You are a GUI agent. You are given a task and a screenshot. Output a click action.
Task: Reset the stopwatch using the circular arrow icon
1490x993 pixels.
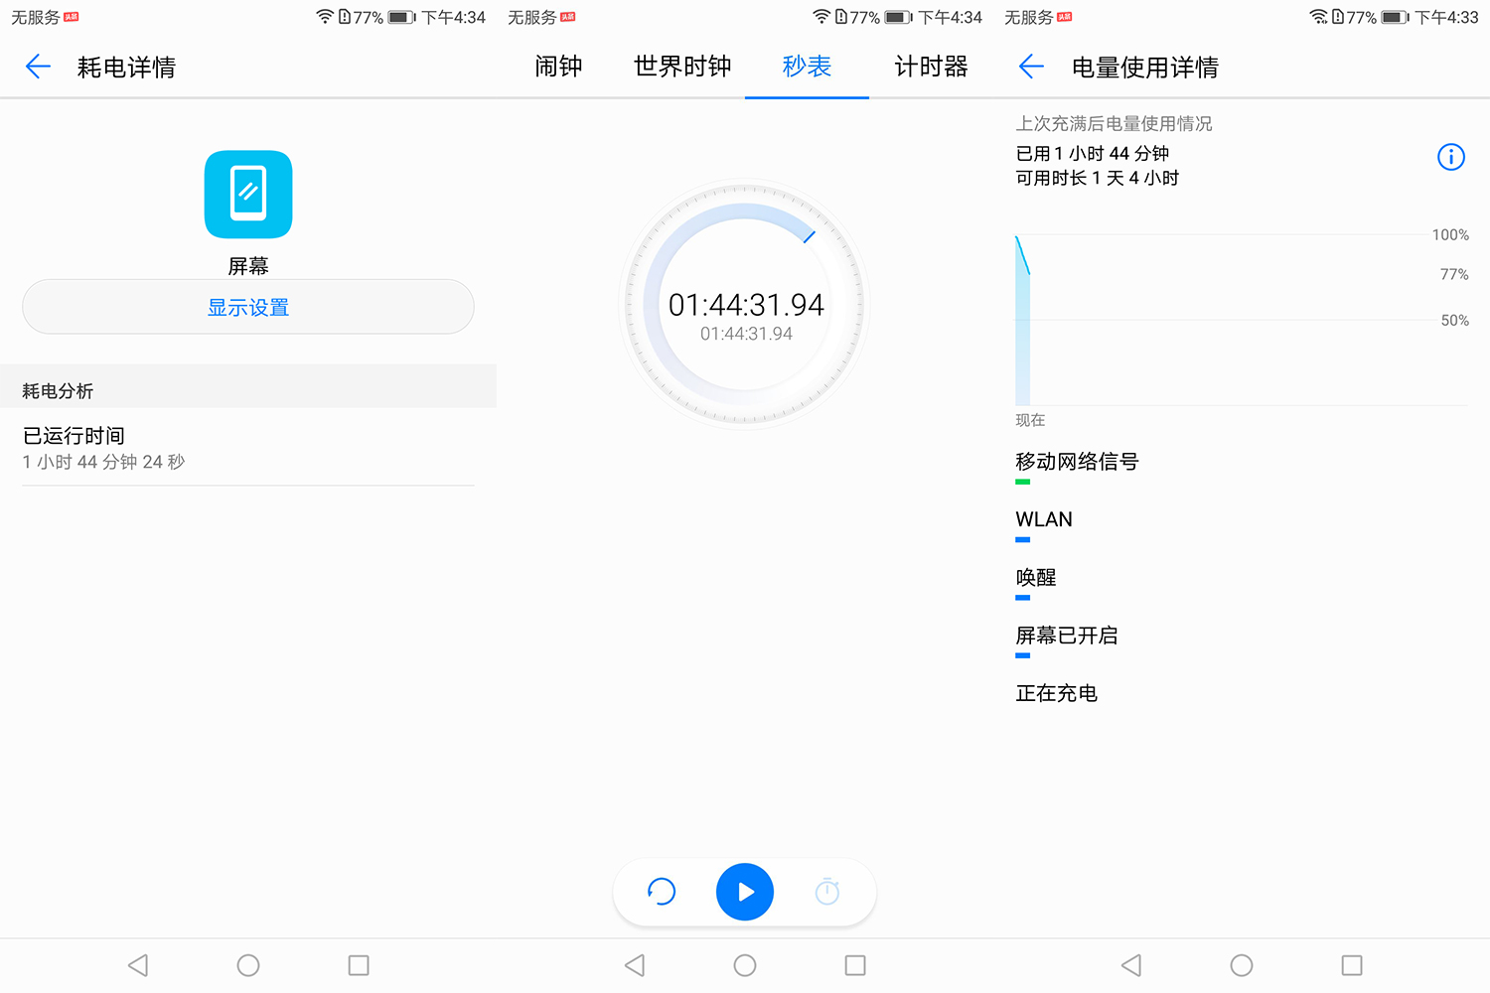(x=662, y=892)
